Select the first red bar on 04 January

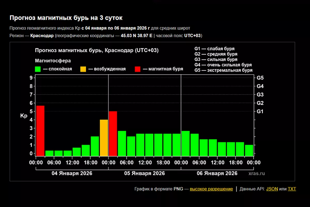[x=40, y=131]
